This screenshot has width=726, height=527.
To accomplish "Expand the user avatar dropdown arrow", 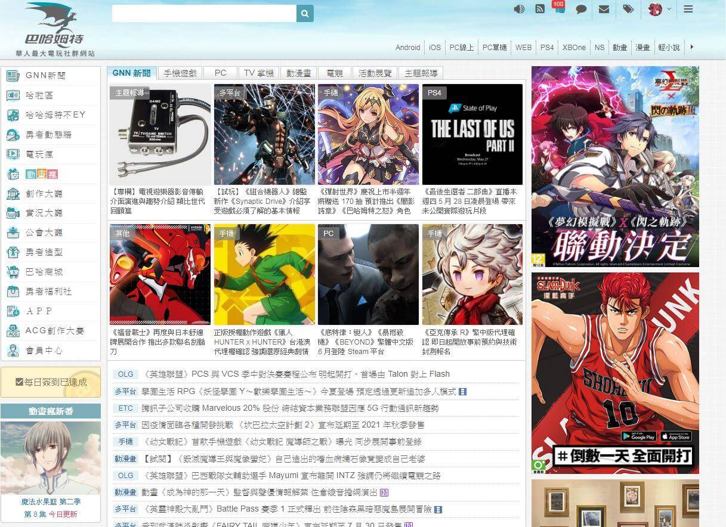I will [669, 9].
